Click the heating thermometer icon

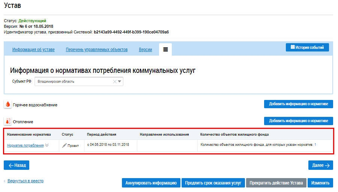8,121
